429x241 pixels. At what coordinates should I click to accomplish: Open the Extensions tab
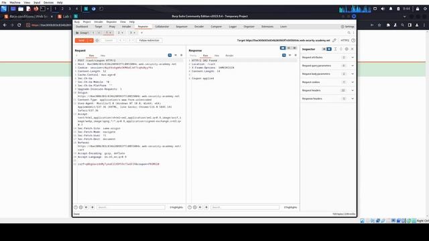(x=267, y=27)
